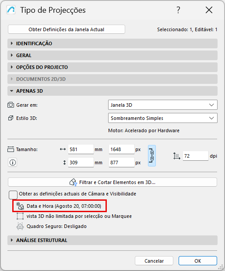Click Obter Definições da Janela Actual button

click(x=67, y=29)
